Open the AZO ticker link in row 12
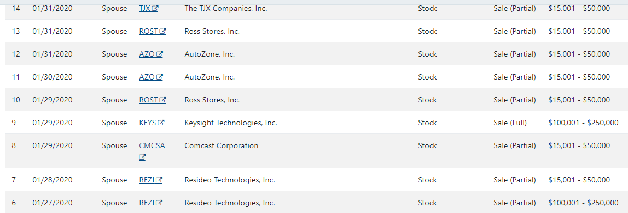This screenshot has width=628, height=213. [150, 54]
